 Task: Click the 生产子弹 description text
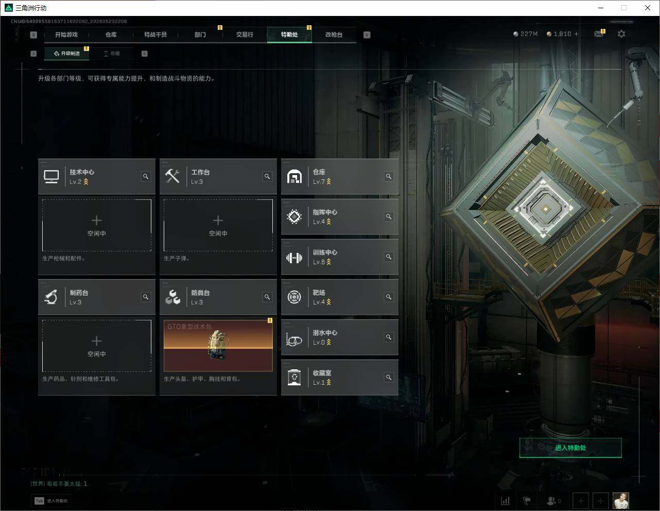tap(177, 259)
